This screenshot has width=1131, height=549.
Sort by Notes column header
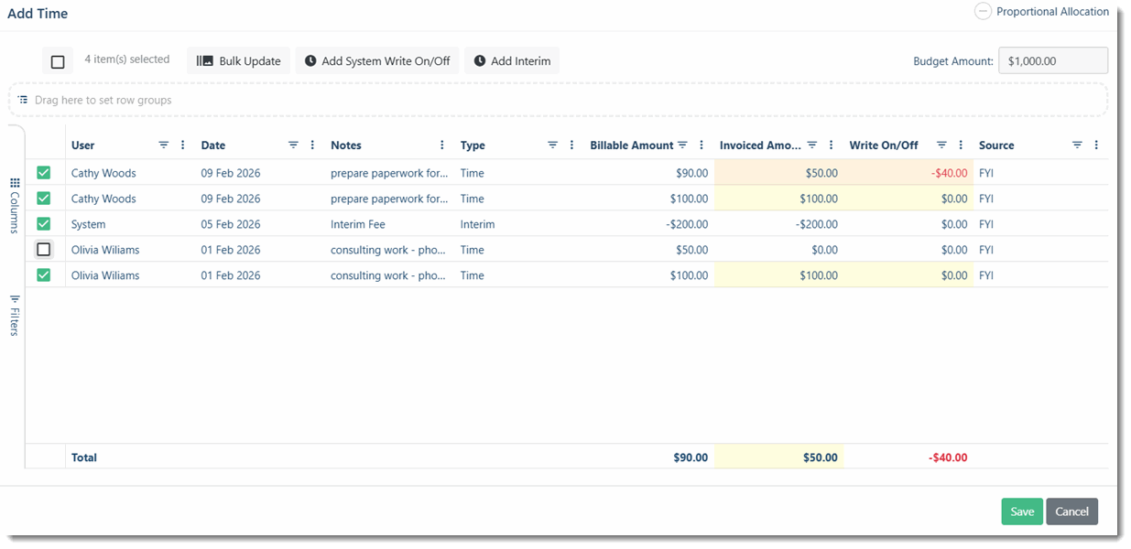(x=346, y=145)
